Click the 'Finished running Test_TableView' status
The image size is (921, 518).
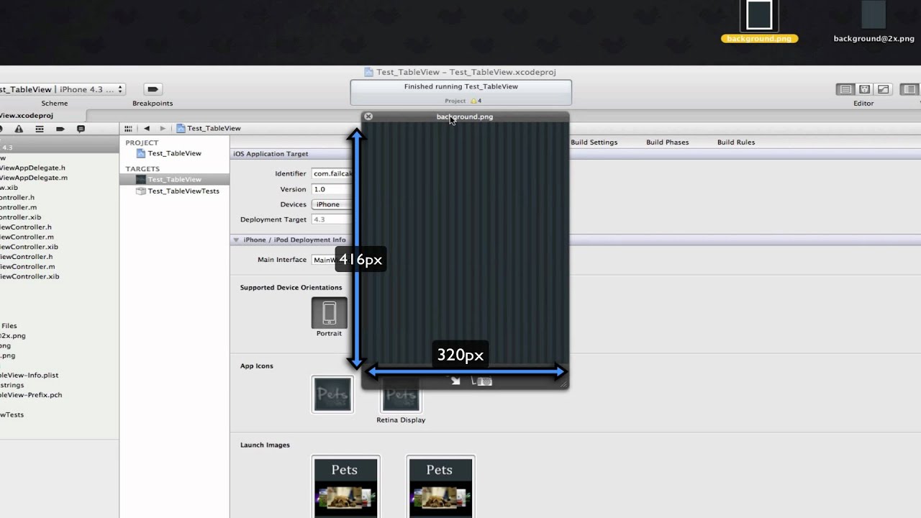tap(461, 86)
